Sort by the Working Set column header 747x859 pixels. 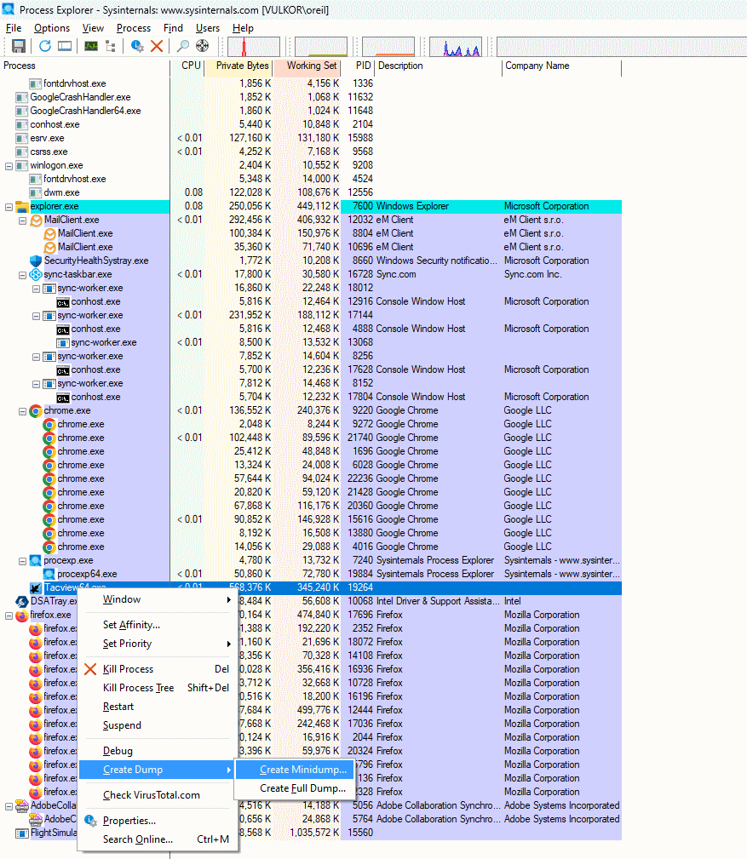click(307, 66)
